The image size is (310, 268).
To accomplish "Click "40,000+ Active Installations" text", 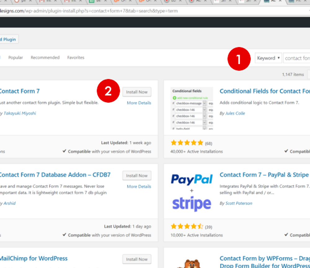I will click(197, 151).
